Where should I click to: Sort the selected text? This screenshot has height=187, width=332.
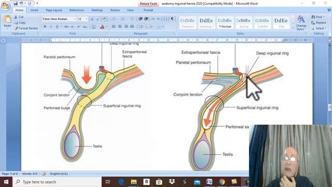165,19
